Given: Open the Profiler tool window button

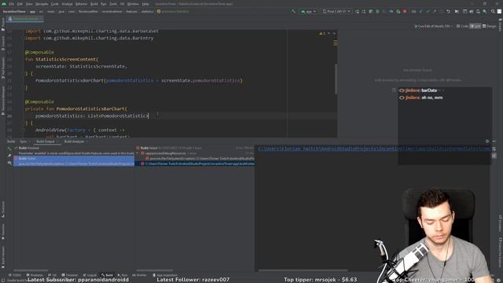Looking at the screenshot, I should pos(140,275).
